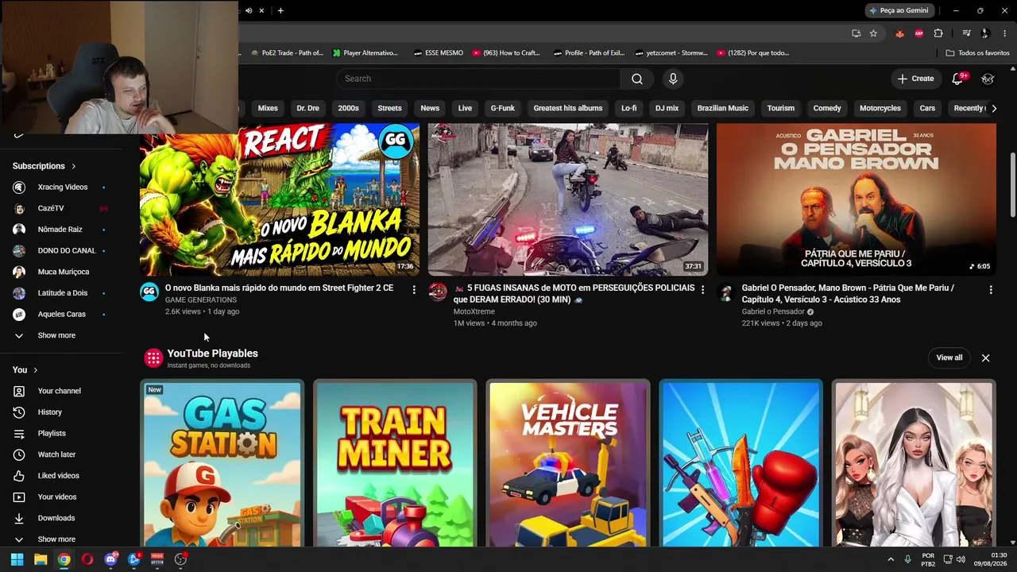
Task: Select the Dr. Dre filter chip
Action: click(307, 108)
